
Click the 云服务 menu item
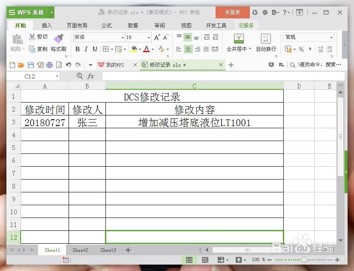[x=246, y=25]
